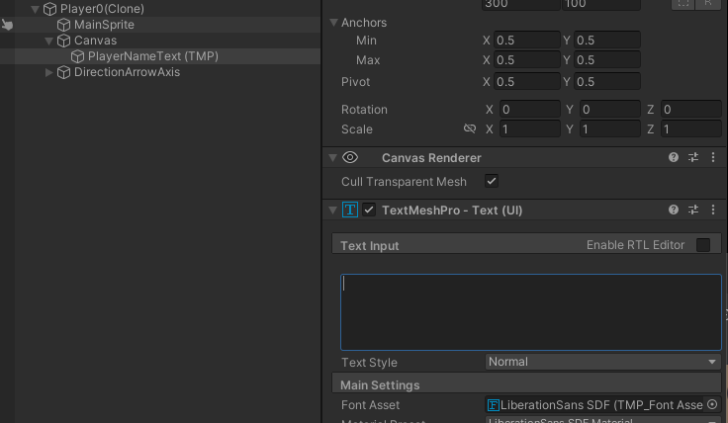The width and height of the screenshot is (728, 423).
Task: Collapse the Canvas Renderer component
Action: click(x=333, y=158)
